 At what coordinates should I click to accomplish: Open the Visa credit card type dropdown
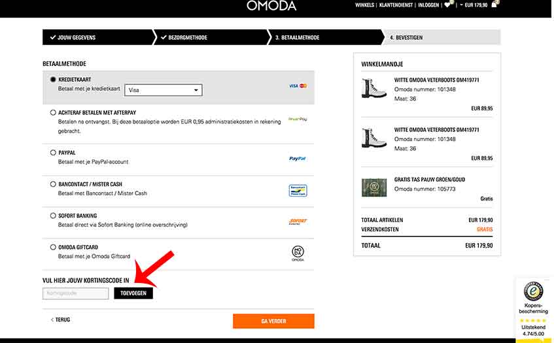(163, 90)
